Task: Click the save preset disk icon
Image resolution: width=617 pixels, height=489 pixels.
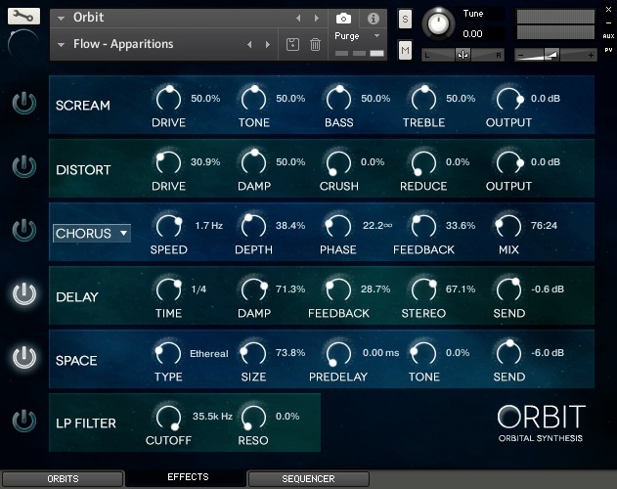Action: (x=292, y=44)
